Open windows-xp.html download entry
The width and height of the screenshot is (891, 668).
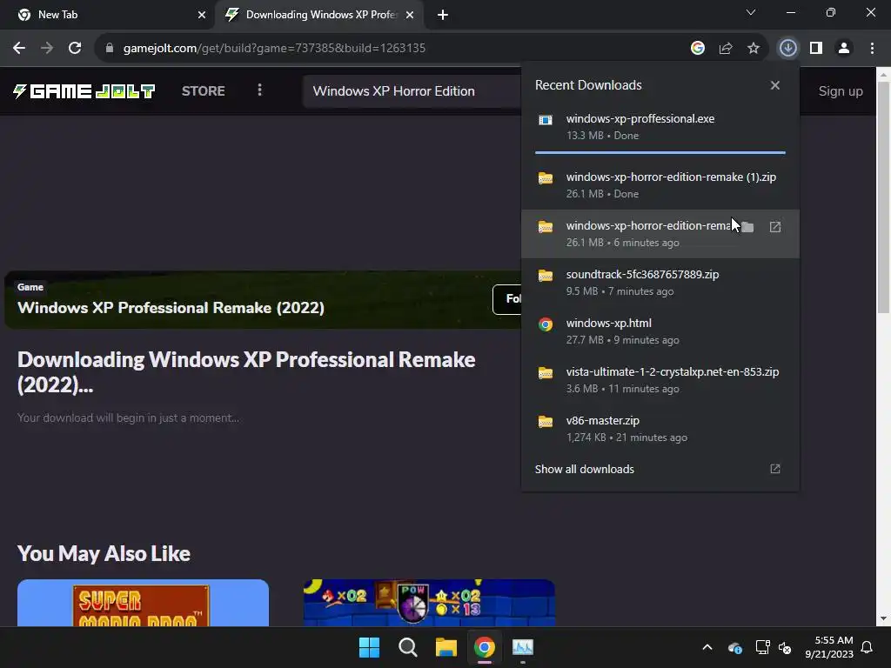click(x=660, y=331)
